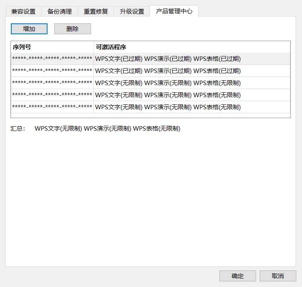Click the 删除 button
Screen dimensions: 302x287
pyautogui.click(x=72, y=29)
